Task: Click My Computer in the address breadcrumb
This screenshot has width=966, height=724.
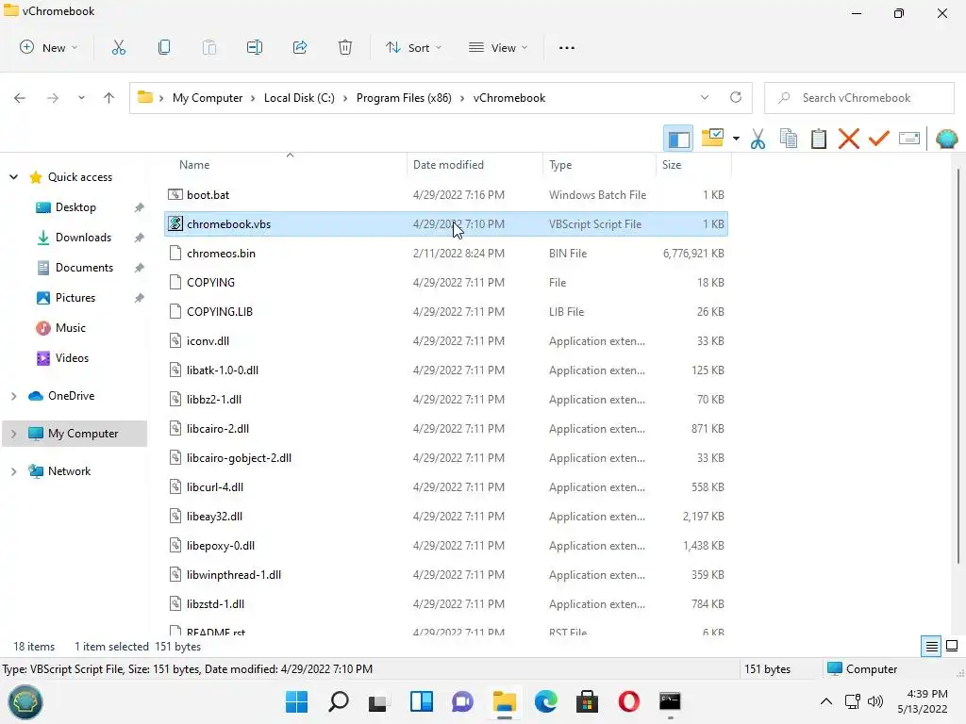Action: (x=208, y=98)
